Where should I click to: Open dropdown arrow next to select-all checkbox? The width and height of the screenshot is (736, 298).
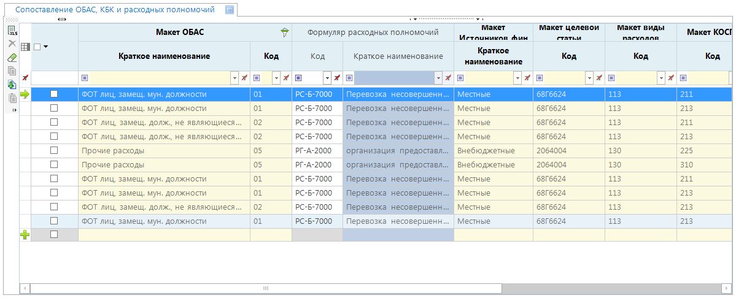tap(45, 47)
